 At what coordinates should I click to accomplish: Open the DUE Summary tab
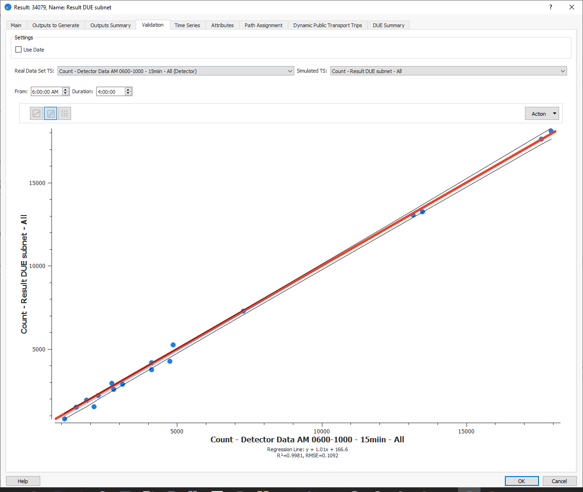coord(388,25)
